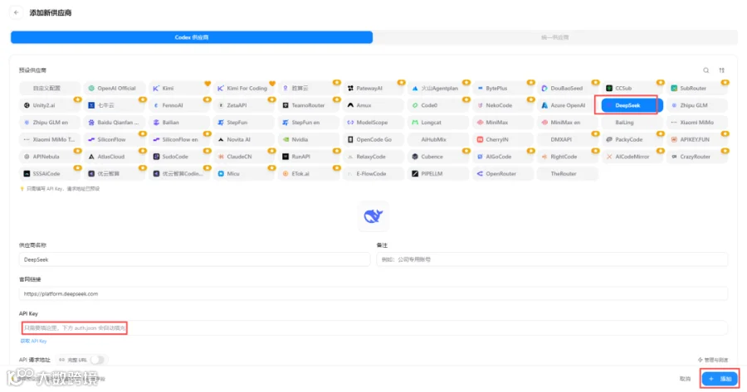
Task: Select the TheRouter preset
Action: coord(568,174)
